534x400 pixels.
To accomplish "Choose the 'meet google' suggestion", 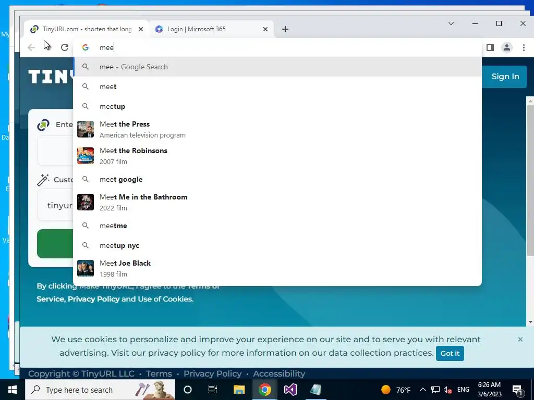I will [277, 179].
